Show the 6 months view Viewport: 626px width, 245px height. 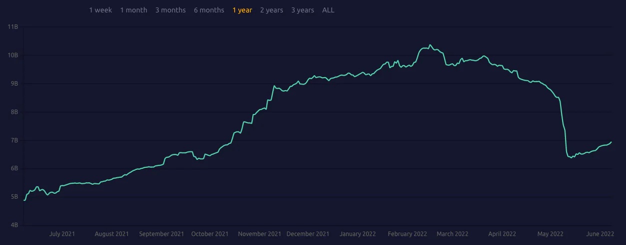coord(209,10)
